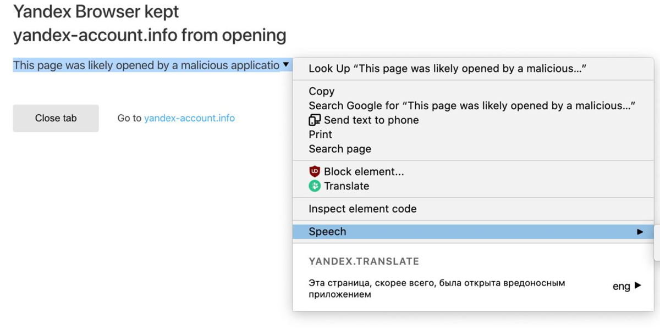Click the dropdown arrow after highlighted text
Viewport: 660px width, 330px height.
[285, 65]
